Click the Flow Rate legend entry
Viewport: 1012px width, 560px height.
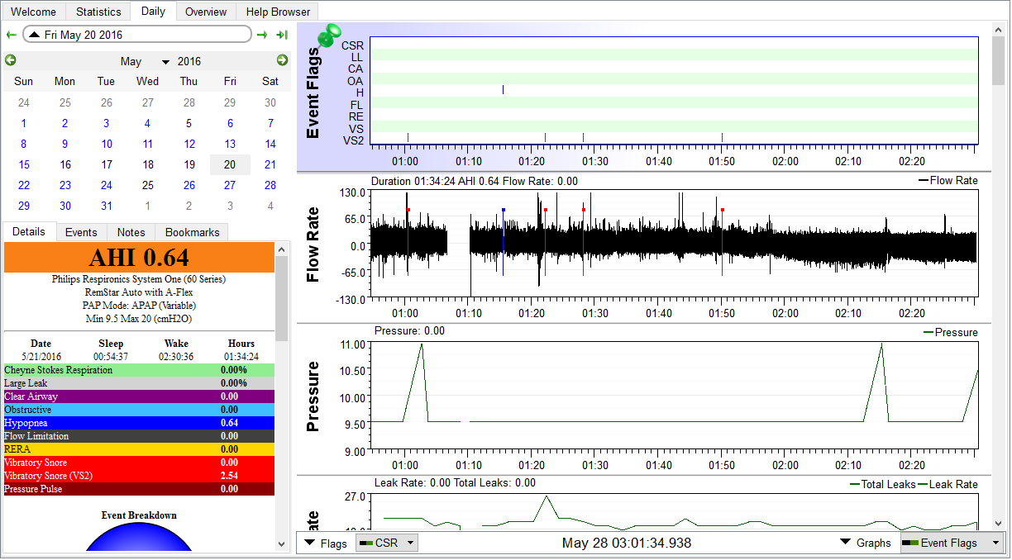(947, 180)
